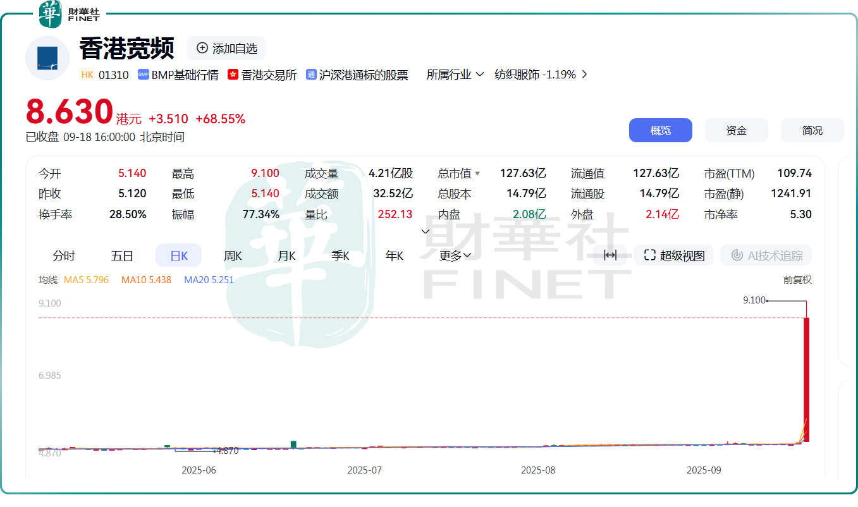Click the HK market badge icon
The height and width of the screenshot is (507, 858).
[87, 75]
